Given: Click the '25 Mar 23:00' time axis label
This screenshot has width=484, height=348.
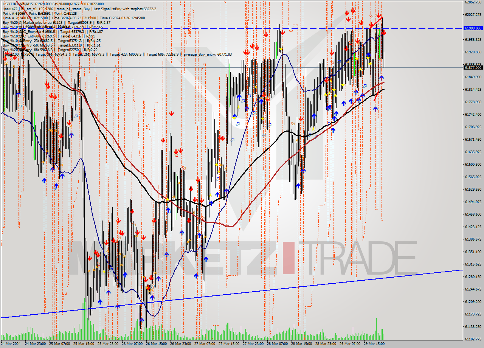Looking at the screenshot, I should 108,344.
